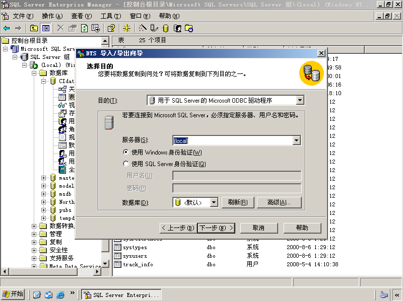Screen dimensions: 403x302
Task: Click the 下一步(N) button
Action: click(x=216, y=228)
